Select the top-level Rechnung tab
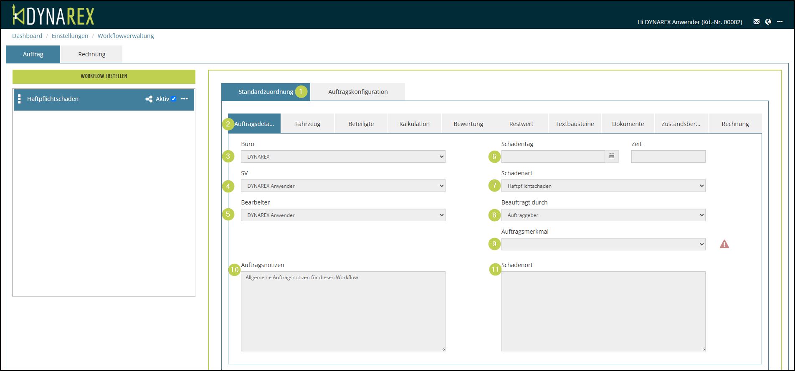This screenshot has height=371, width=795. pyautogui.click(x=91, y=54)
